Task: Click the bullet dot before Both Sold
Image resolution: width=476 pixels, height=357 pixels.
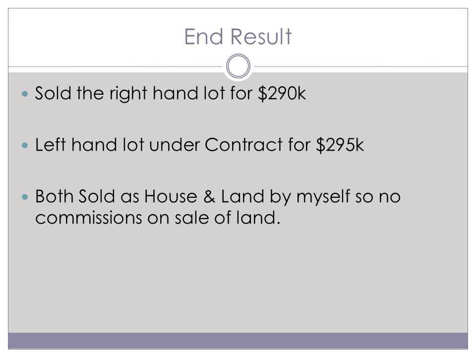Action: pyautogui.click(x=25, y=197)
